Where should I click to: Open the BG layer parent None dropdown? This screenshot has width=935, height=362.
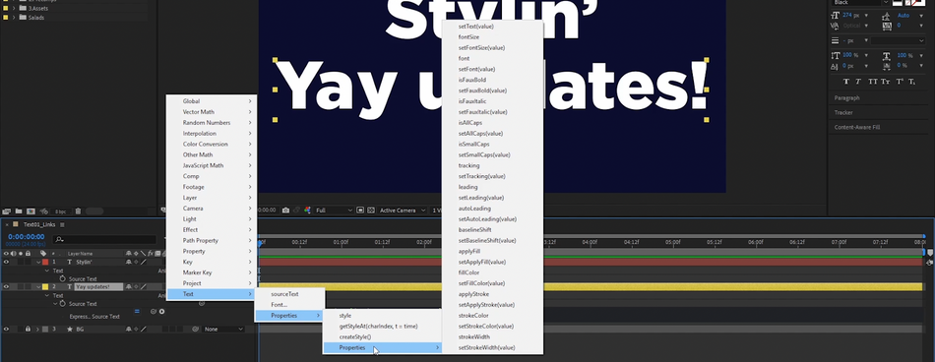(x=223, y=330)
